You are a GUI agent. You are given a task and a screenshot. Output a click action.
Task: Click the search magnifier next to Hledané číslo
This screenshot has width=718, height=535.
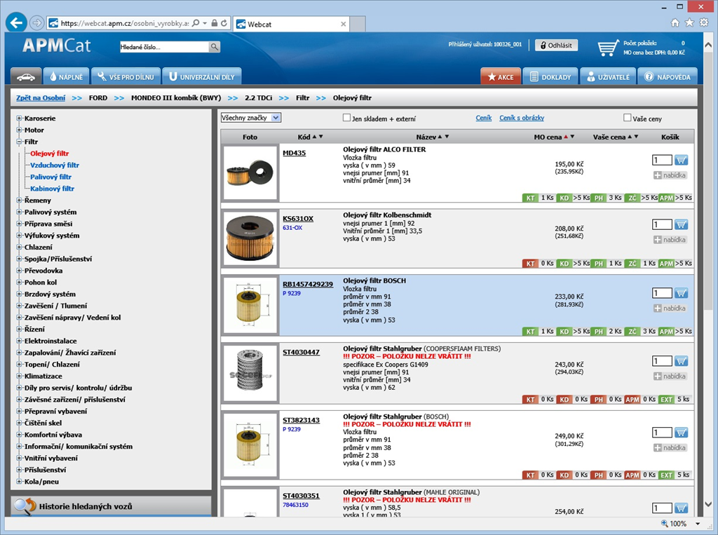(x=214, y=47)
